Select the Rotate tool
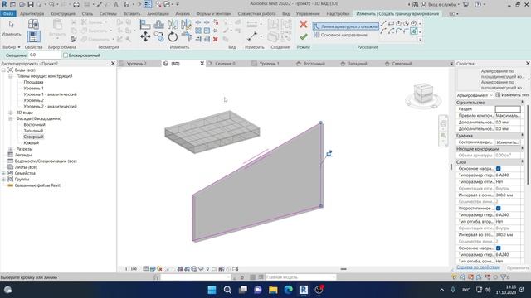 click(x=173, y=36)
